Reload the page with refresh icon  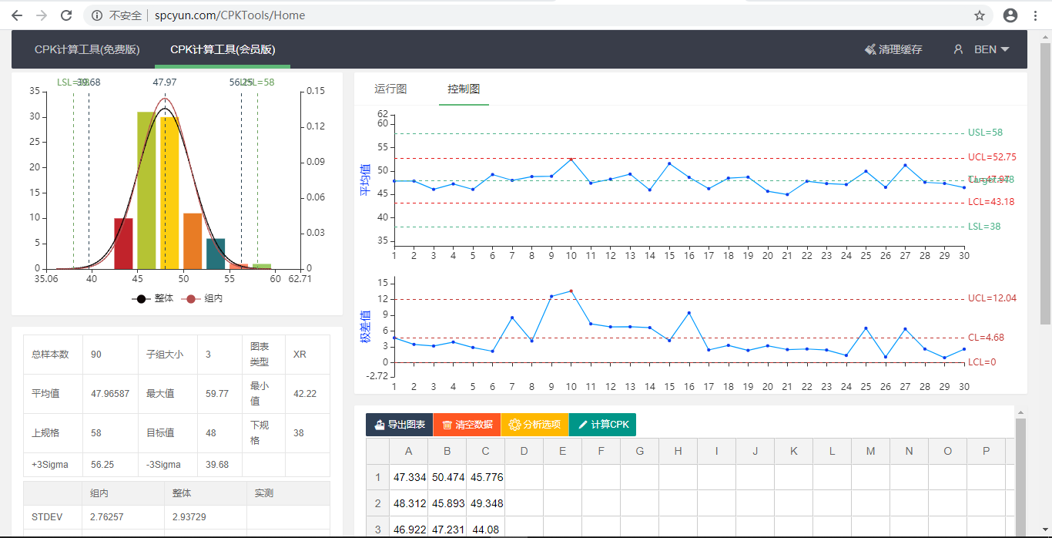point(66,15)
